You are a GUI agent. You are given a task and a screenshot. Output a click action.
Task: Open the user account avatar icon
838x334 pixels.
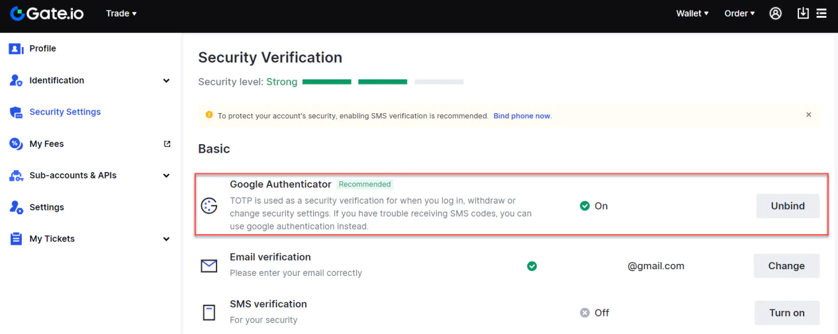coord(776,13)
